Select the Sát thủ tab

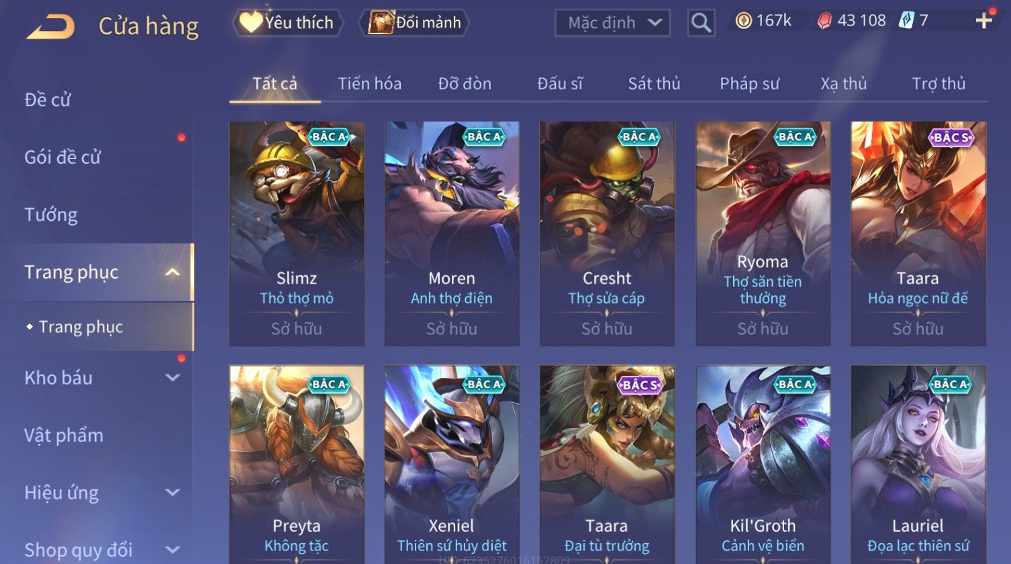pos(654,84)
